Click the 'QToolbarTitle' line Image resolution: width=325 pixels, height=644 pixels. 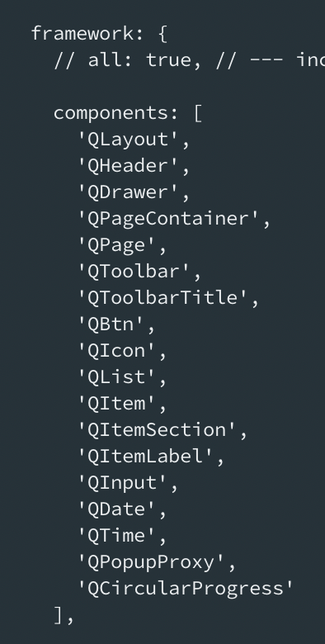[162, 298]
